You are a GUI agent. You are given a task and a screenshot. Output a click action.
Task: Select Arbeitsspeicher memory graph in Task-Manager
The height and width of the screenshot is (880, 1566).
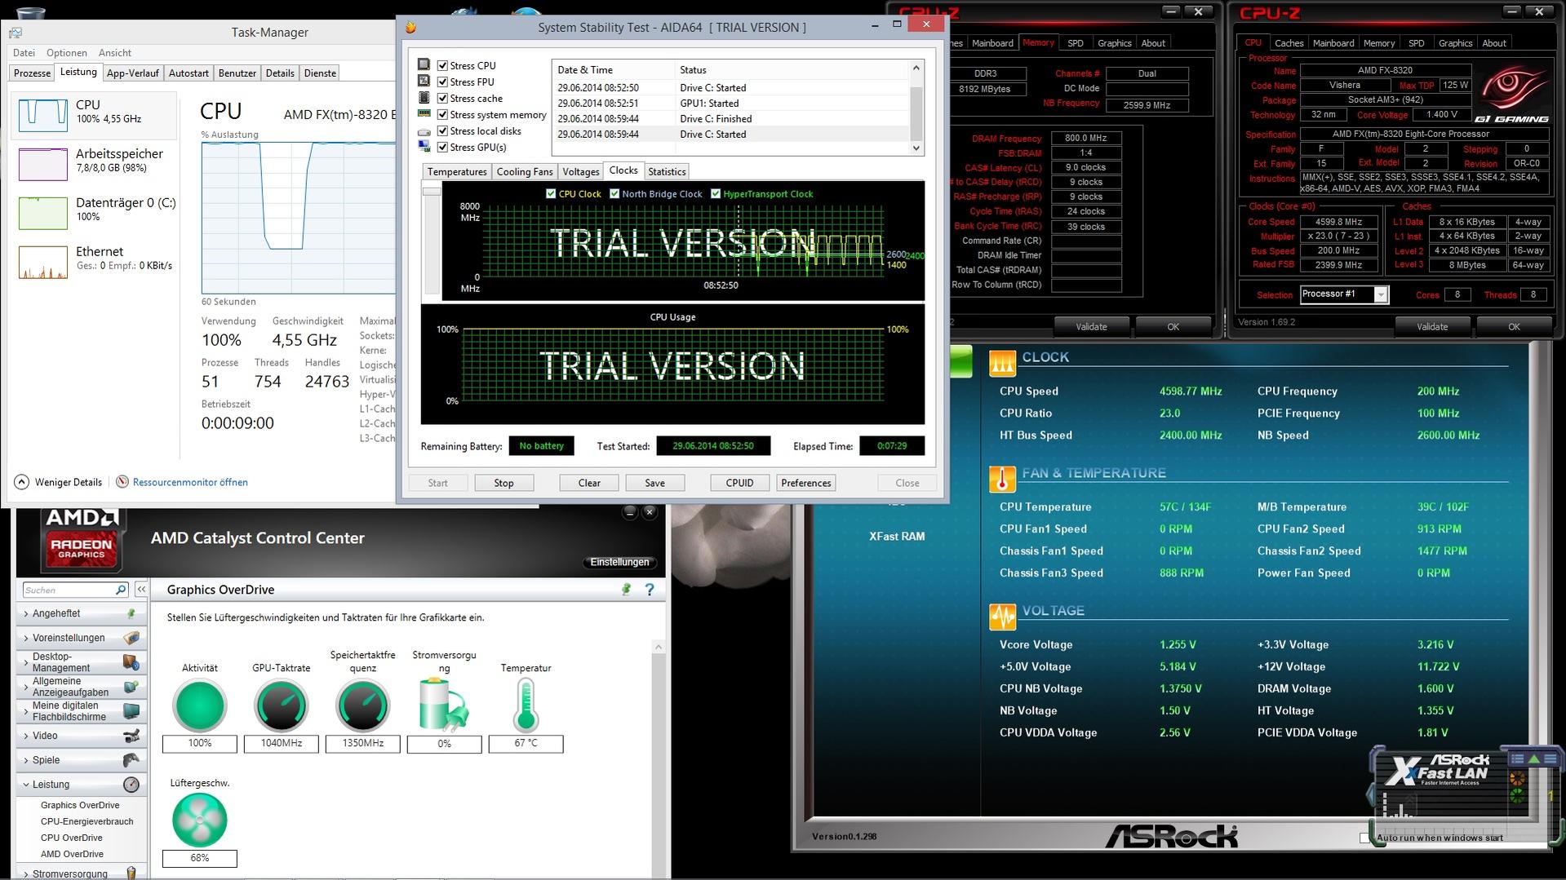(x=42, y=164)
